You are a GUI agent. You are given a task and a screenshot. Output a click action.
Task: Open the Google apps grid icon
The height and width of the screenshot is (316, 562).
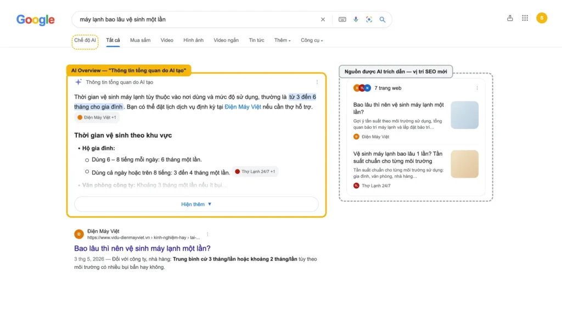[525, 18]
